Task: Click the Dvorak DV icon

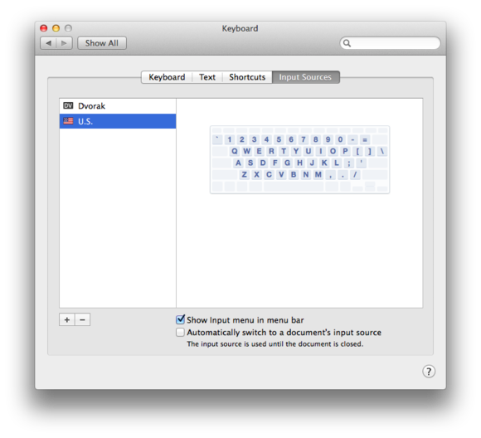Action: tap(68, 106)
